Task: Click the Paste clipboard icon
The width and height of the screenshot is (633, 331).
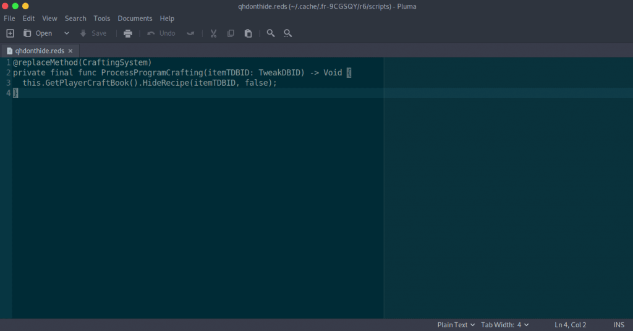Action: pyautogui.click(x=248, y=33)
